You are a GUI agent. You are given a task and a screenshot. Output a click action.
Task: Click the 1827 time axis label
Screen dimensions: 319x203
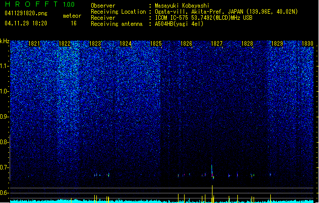[217, 44]
